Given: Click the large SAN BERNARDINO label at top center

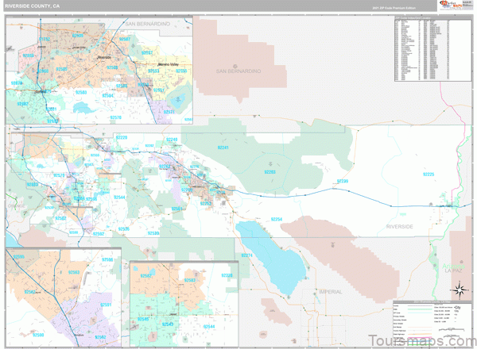Looking at the screenshot, I should point(239,71).
